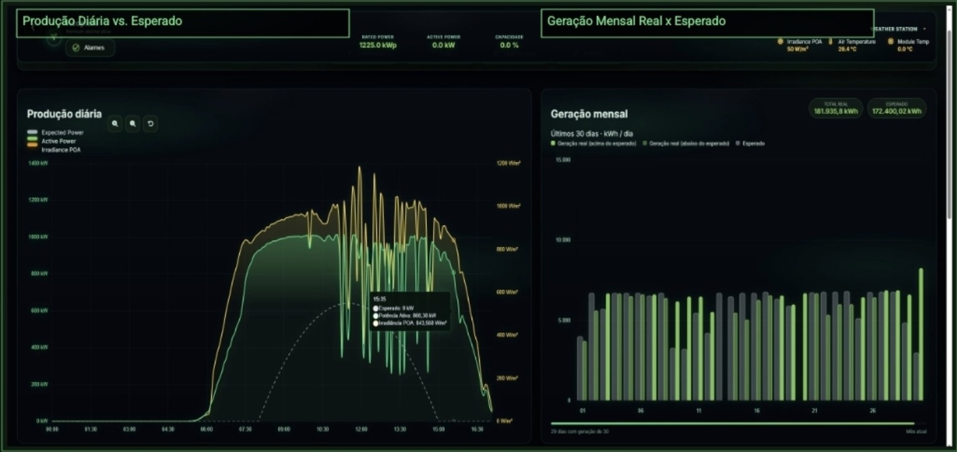Zoom in on the Produção diária chart
This screenshot has width=957, height=452.
[x=115, y=124]
